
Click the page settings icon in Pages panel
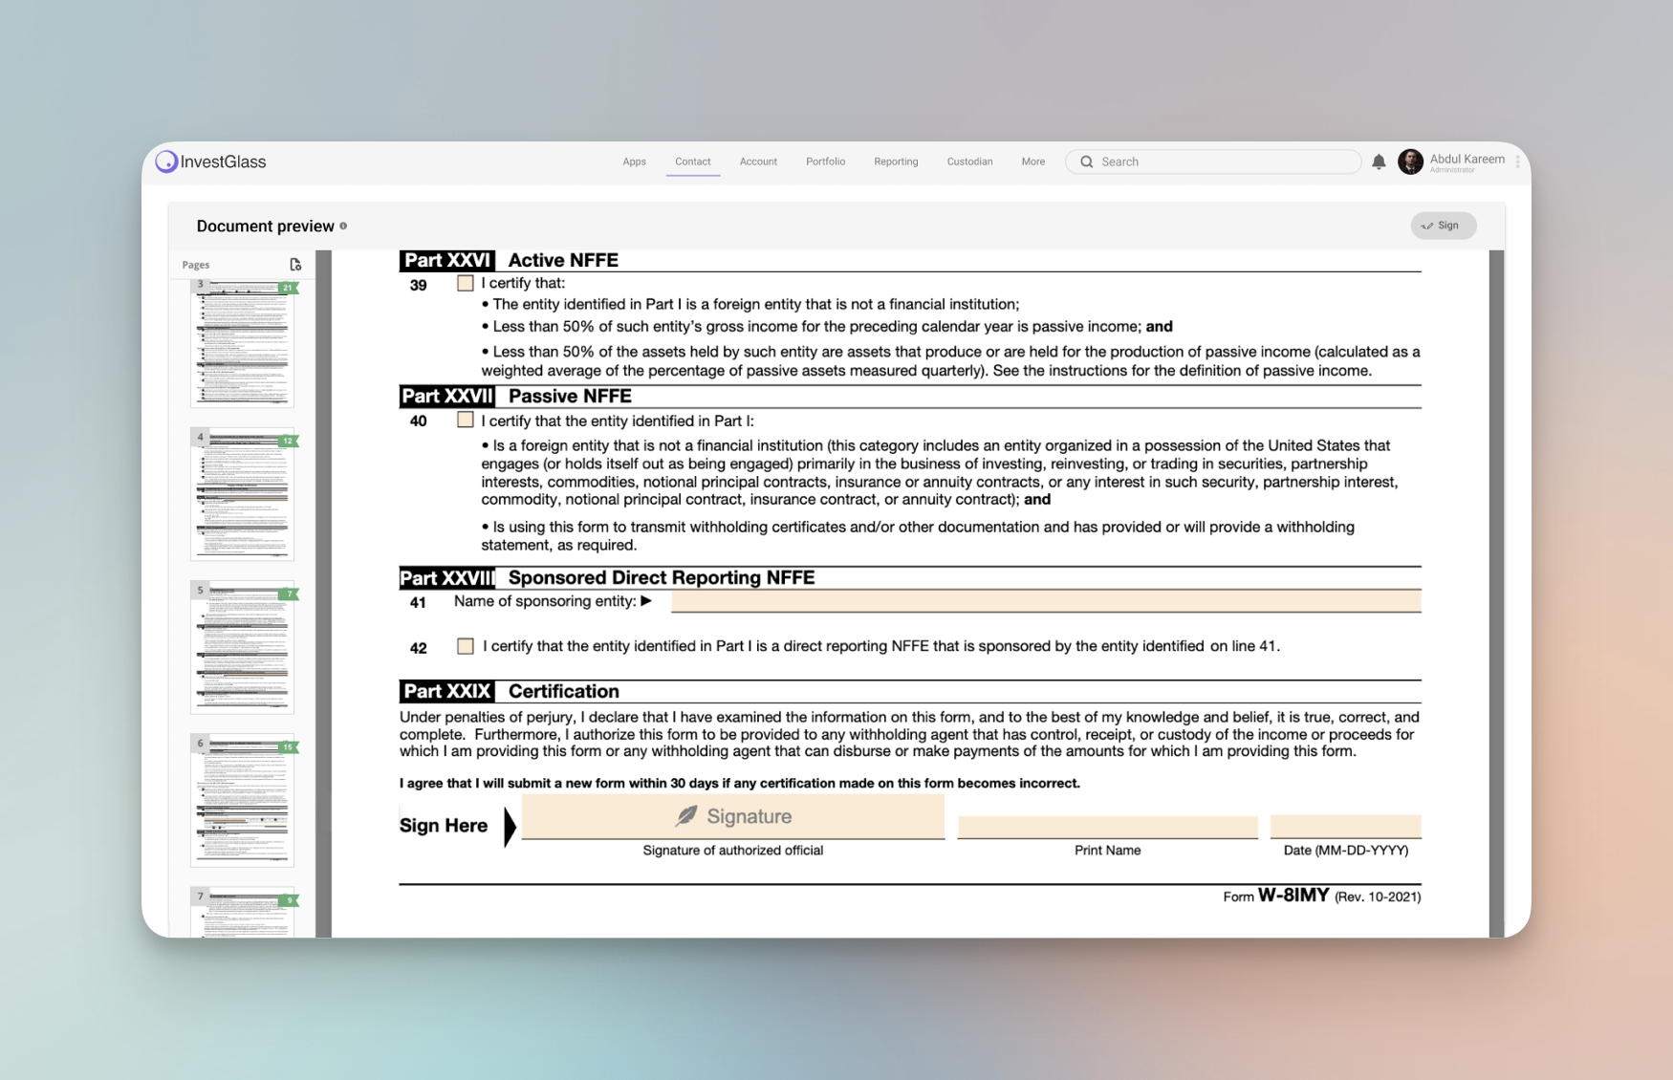(x=295, y=265)
